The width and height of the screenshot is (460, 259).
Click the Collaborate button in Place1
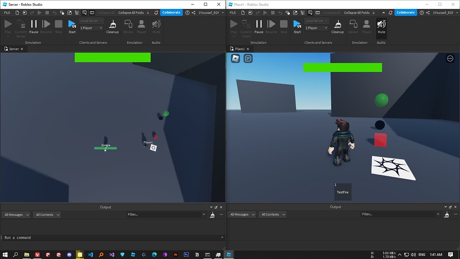click(x=405, y=13)
